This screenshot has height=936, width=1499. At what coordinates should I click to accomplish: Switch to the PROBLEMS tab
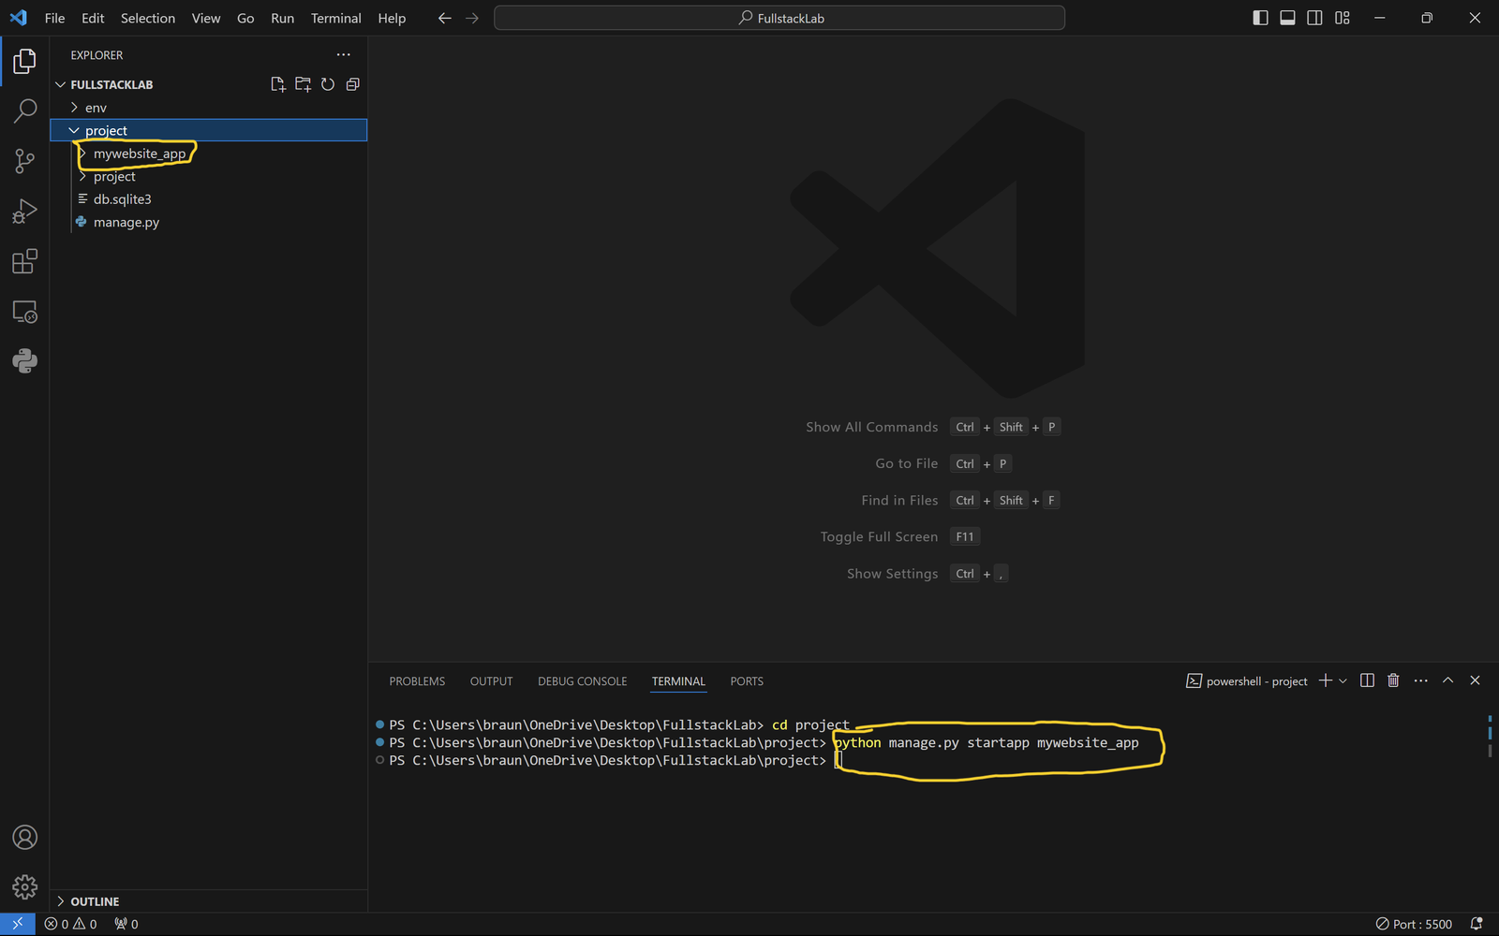pos(417,681)
